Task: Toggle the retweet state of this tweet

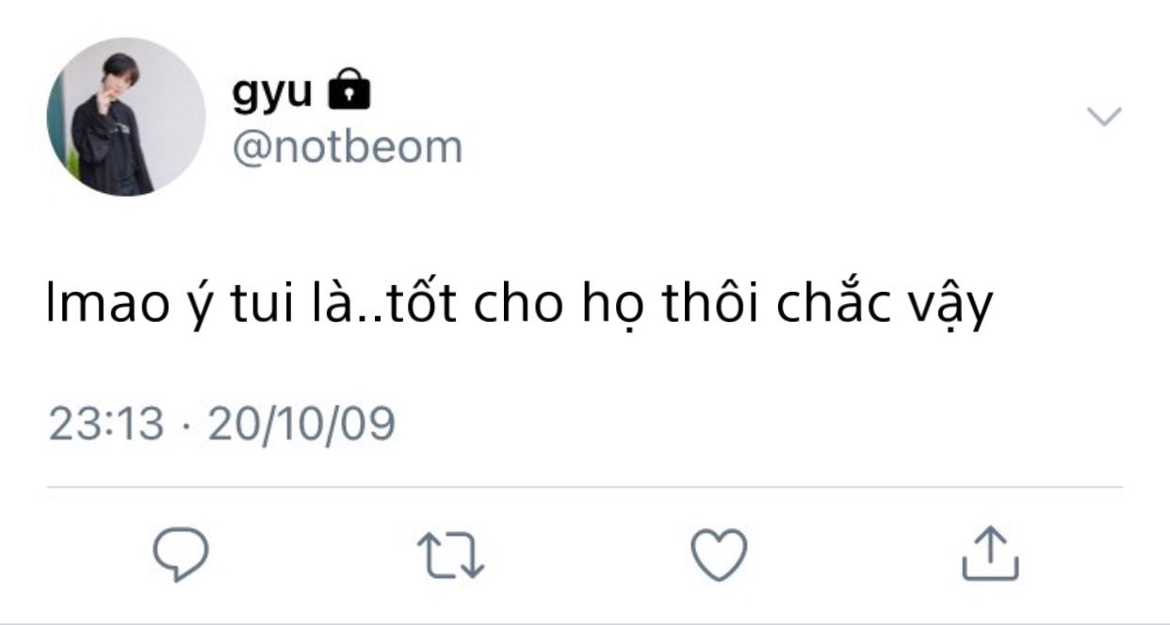Action: (450, 553)
